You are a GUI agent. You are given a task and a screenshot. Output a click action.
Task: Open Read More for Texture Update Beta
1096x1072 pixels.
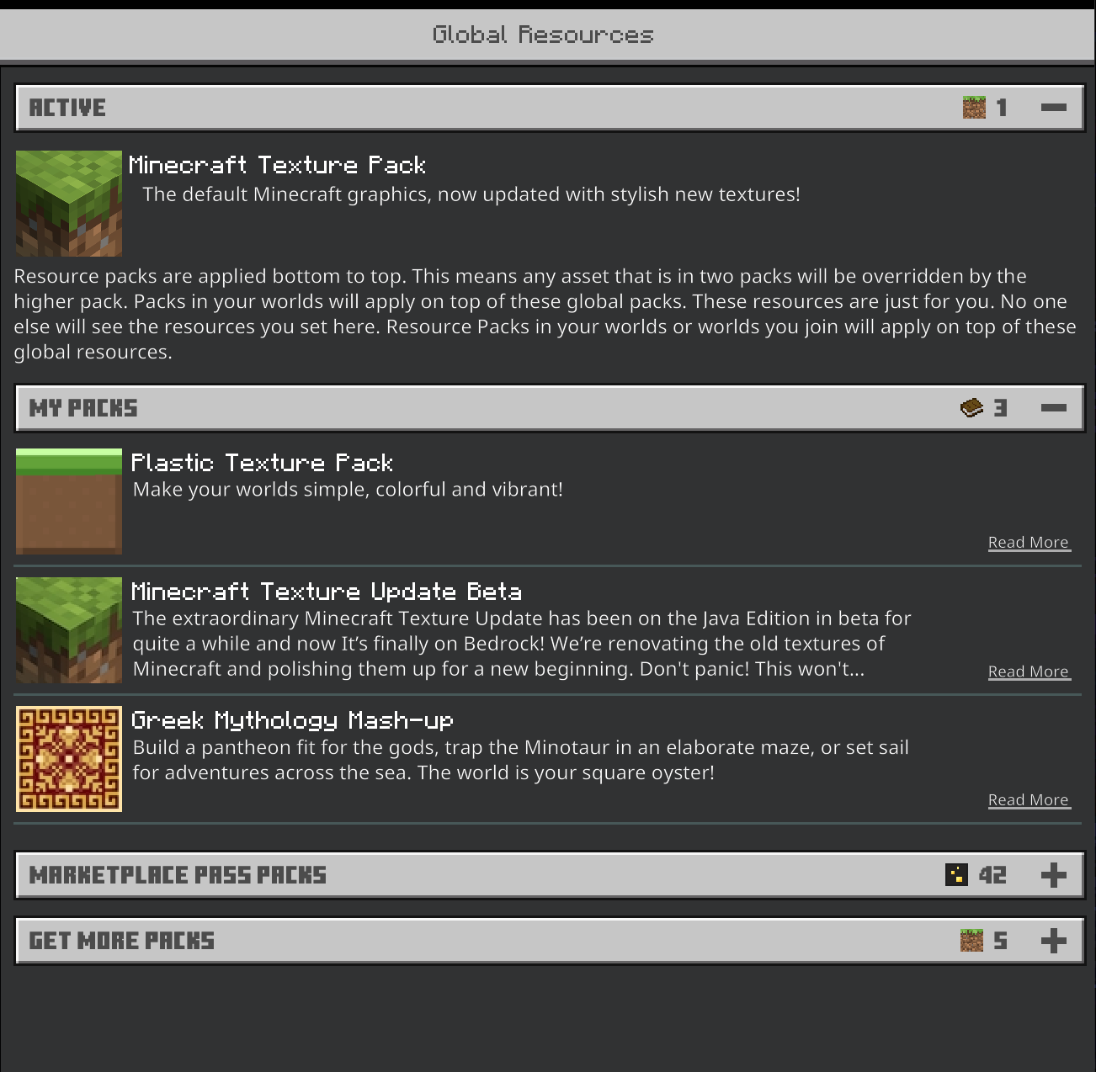[x=1029, y=671]
